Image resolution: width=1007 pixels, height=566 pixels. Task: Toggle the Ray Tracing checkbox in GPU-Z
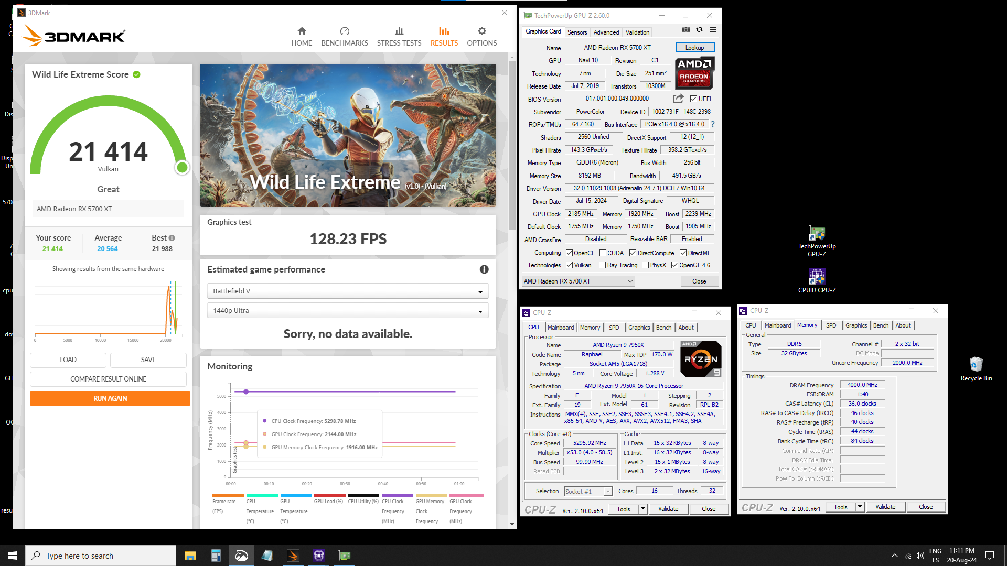(x=603, y=265)
